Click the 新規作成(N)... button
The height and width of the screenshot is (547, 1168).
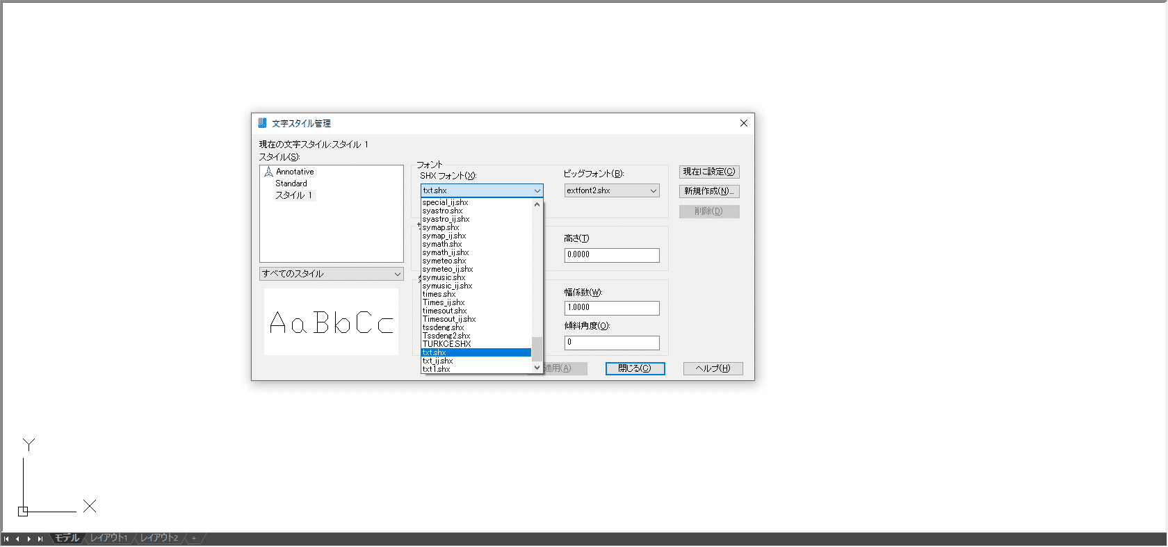click(709, 191)
